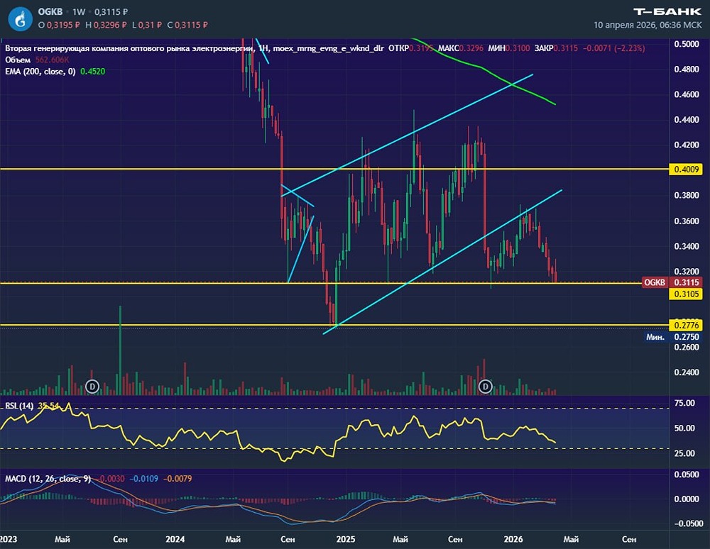Click the MACD value -0.0109
Image resolution: width=710 pixels, height=549 pixels.
click(144, 479)
